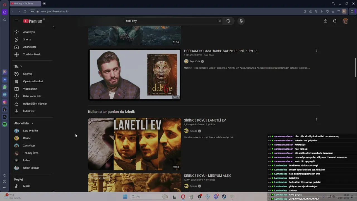Image resolution: width=357 pixels, height=201 pixels.
Task: Open Spotify in Opera sidebar
Action: tap(4, 125)
